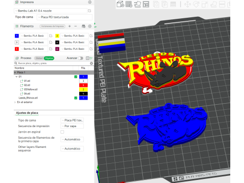Select the Scale tool

tap(205, 4)
